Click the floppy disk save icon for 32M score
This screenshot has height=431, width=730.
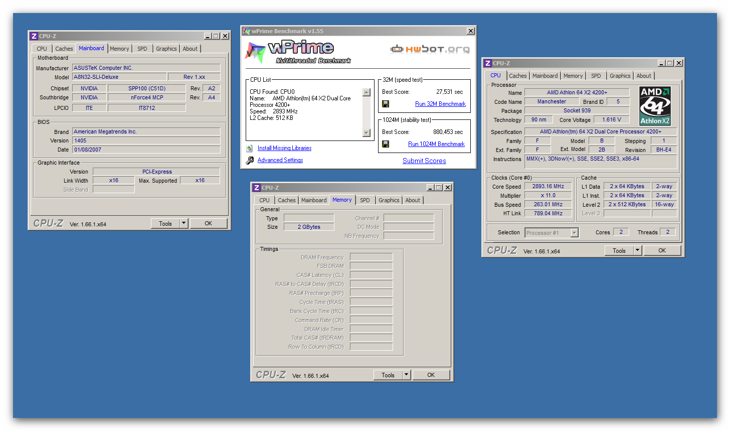pyautogui.click(x=386, y=104)
